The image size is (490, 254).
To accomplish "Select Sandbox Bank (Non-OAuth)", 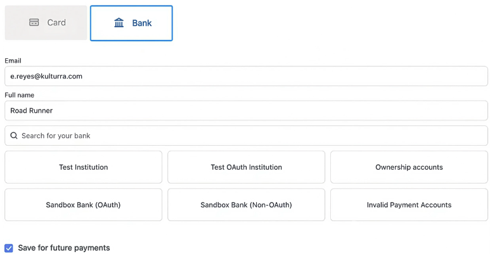I will 246,205.
